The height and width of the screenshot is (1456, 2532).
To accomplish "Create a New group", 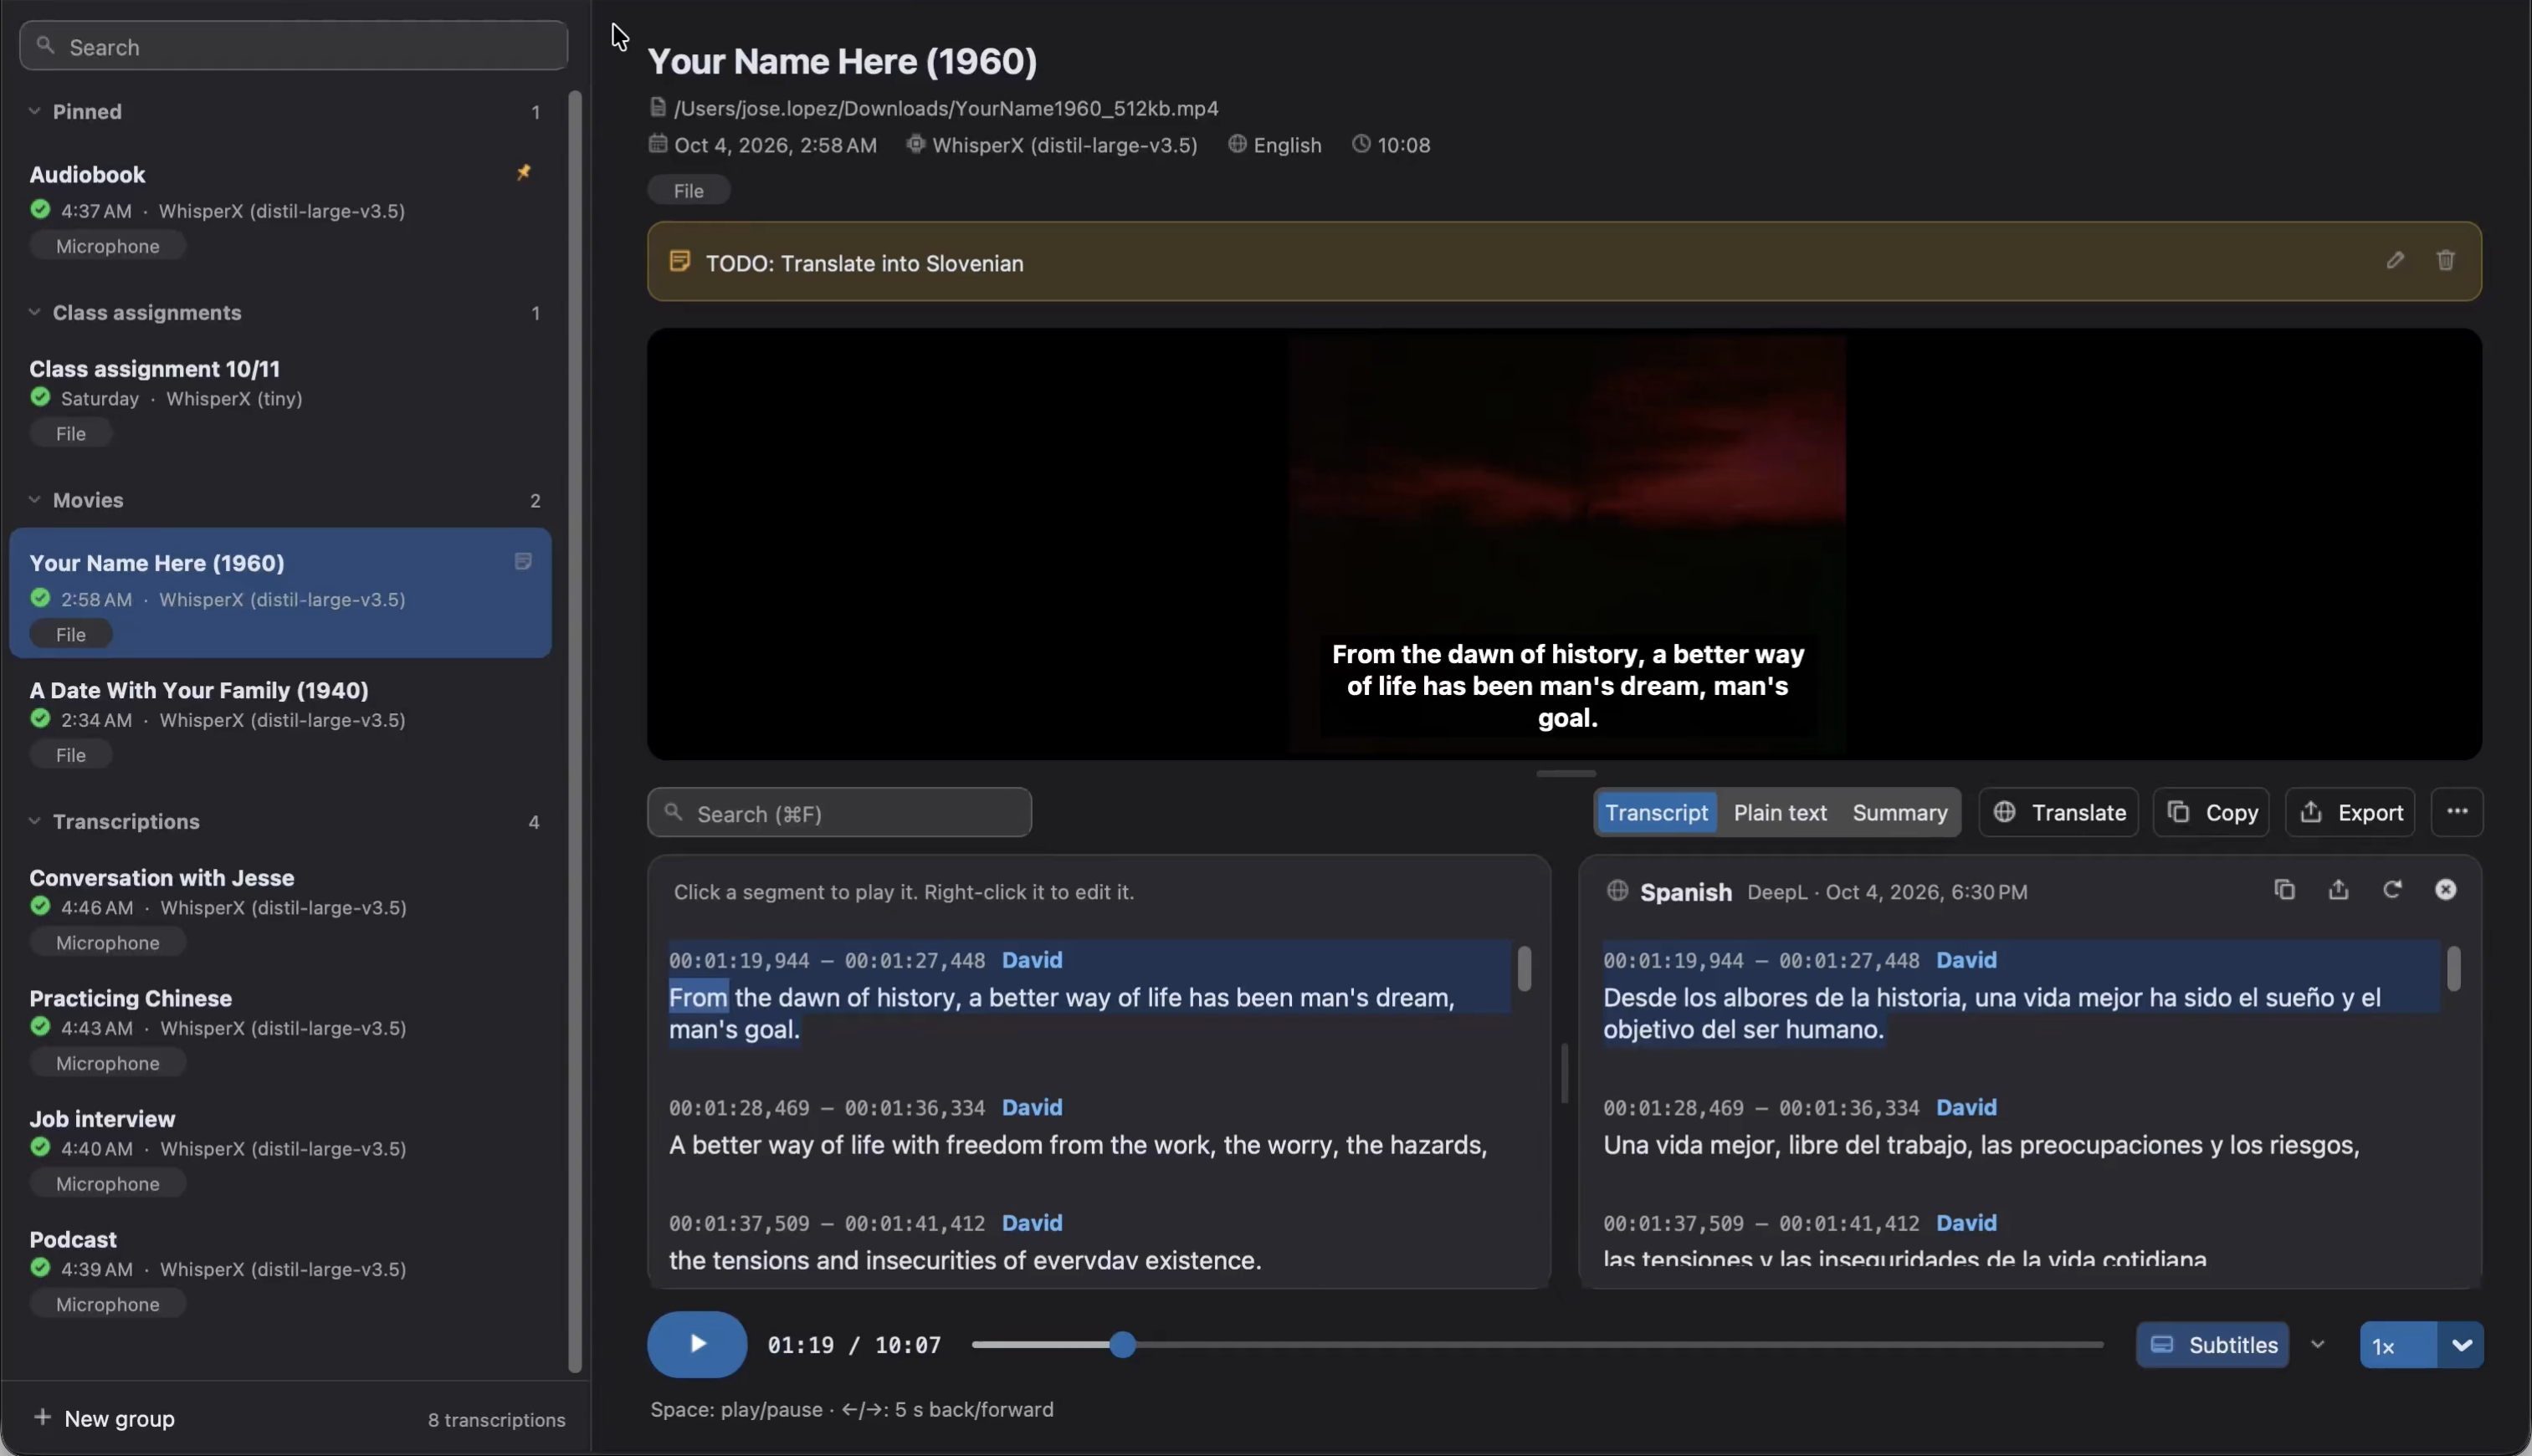I will pyautogui.click(x=104, y=1418).
